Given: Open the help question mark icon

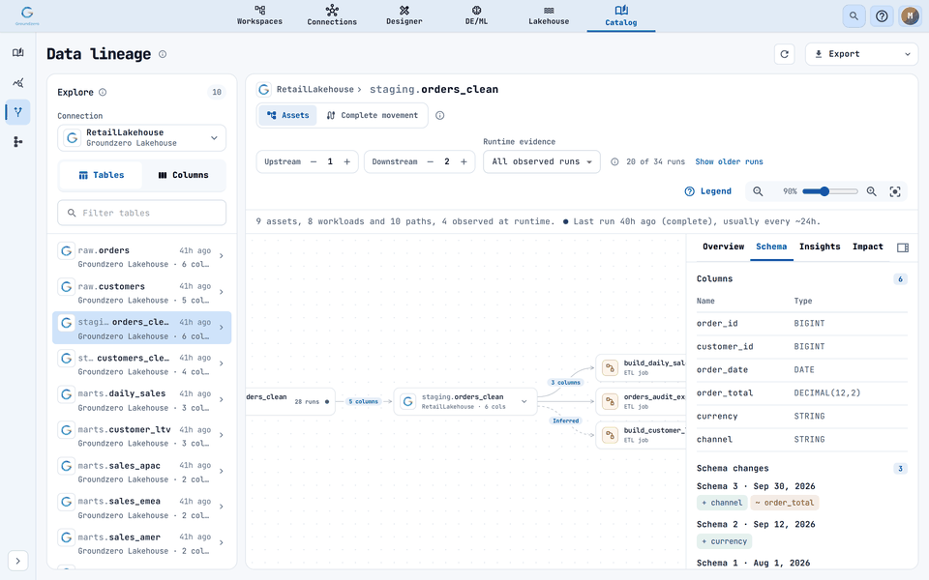Looking at the screenshot, I should point(882,16).
